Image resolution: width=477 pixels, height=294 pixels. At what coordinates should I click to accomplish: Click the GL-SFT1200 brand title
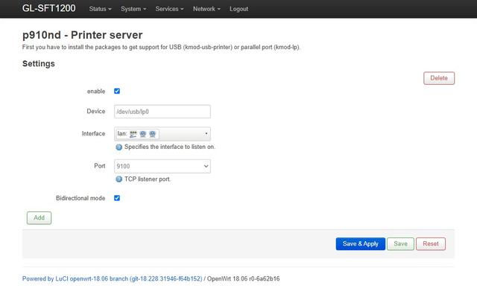coord(48,8)
